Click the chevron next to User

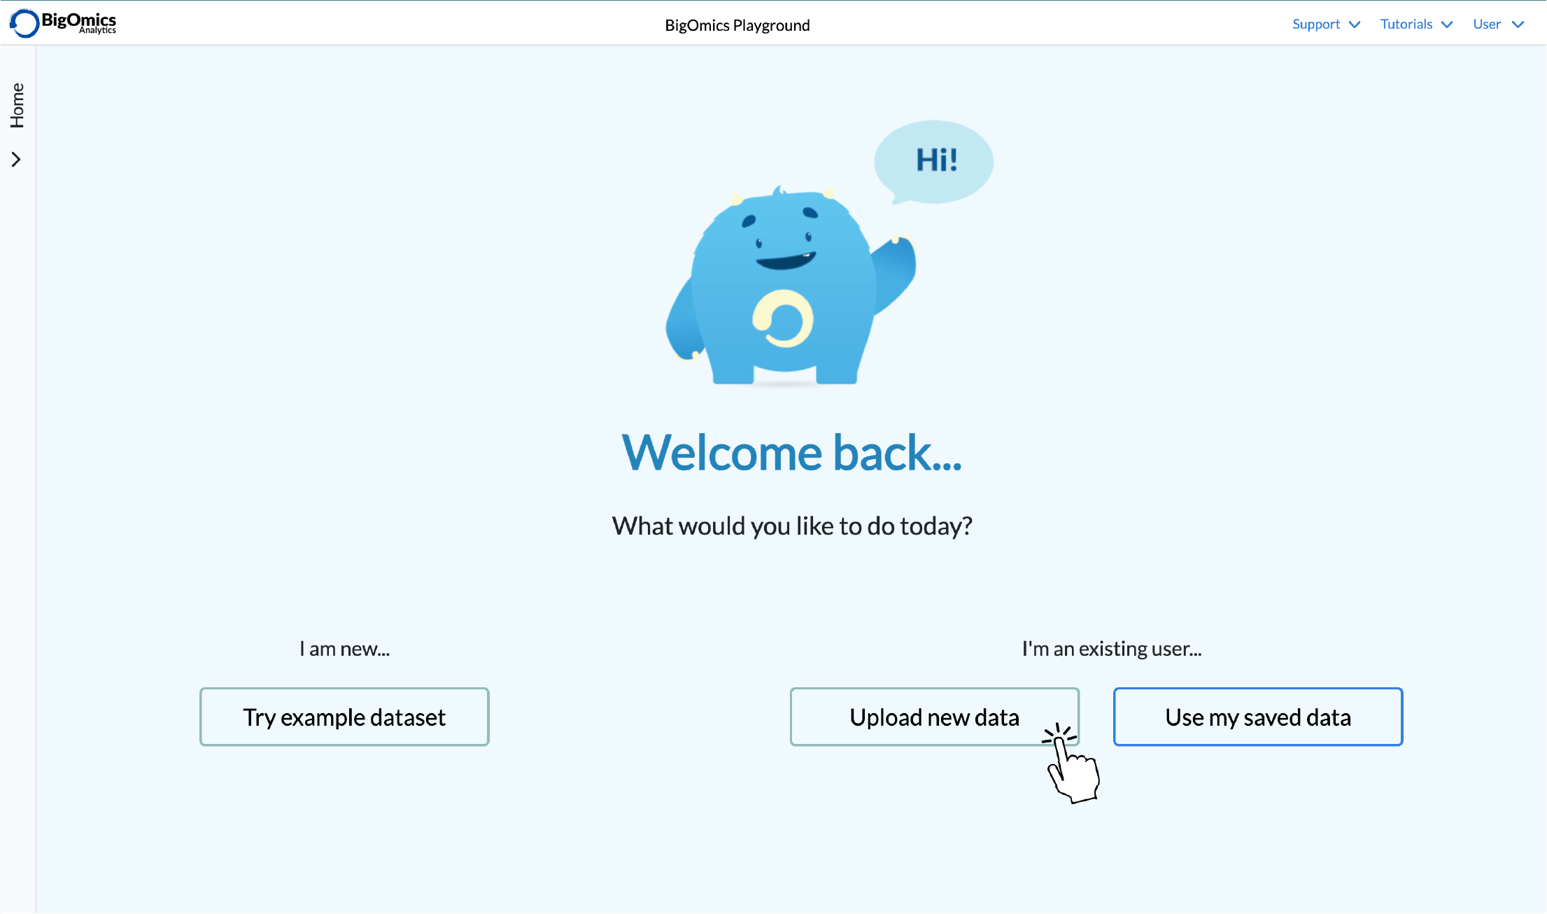point(1520,24)
